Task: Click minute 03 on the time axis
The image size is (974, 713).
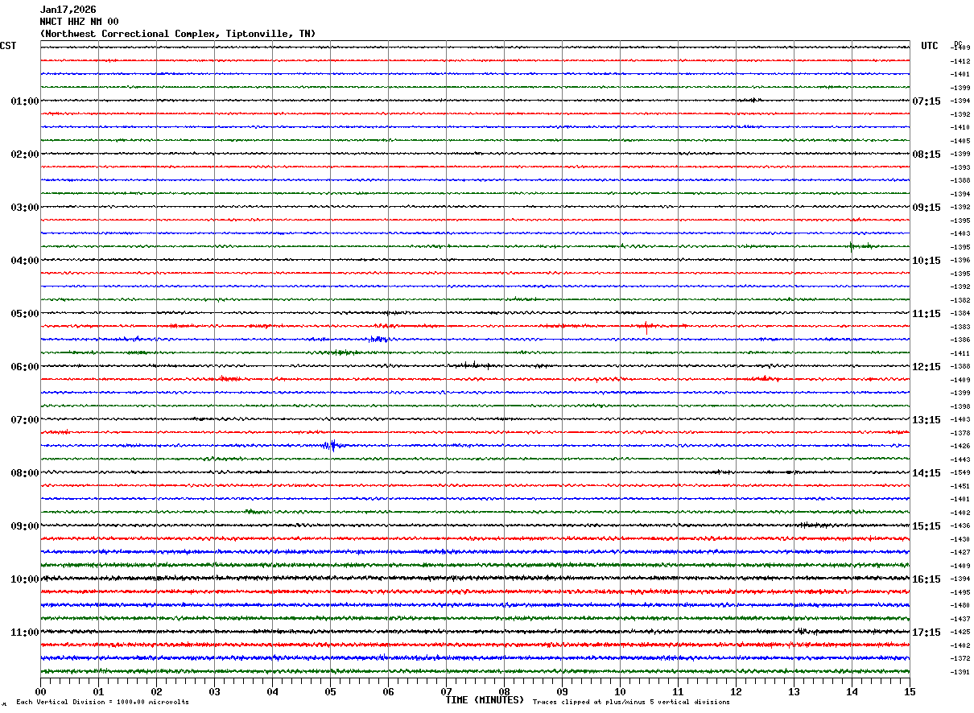Action: [x=214, y=691]
